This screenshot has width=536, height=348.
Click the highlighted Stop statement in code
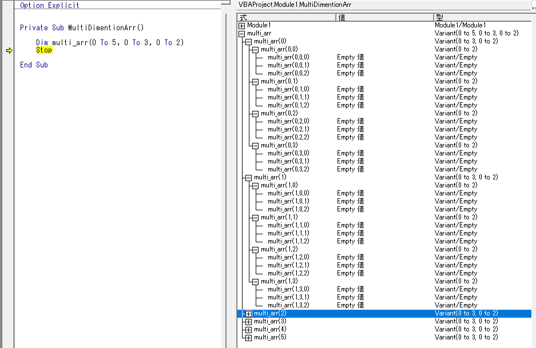44,50
